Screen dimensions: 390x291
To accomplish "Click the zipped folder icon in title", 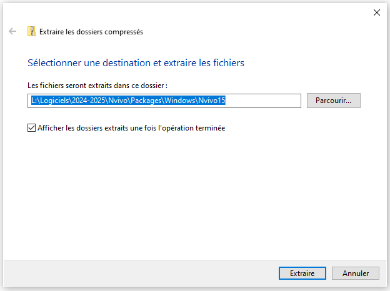I will click(x=31, y=31).
